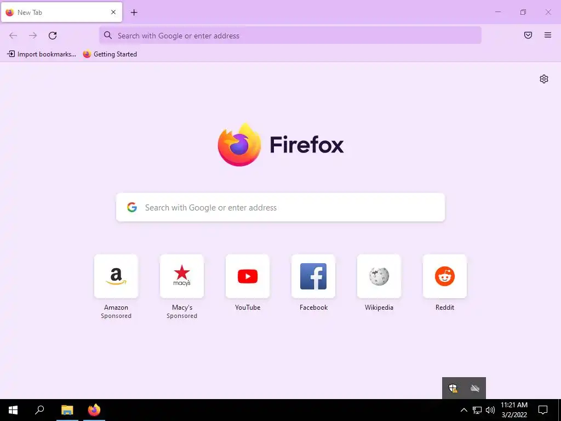Viewport: 561px width, 421px height.
Task: Open File Explorer from the taskbar
Action: (x=67, y=410)
